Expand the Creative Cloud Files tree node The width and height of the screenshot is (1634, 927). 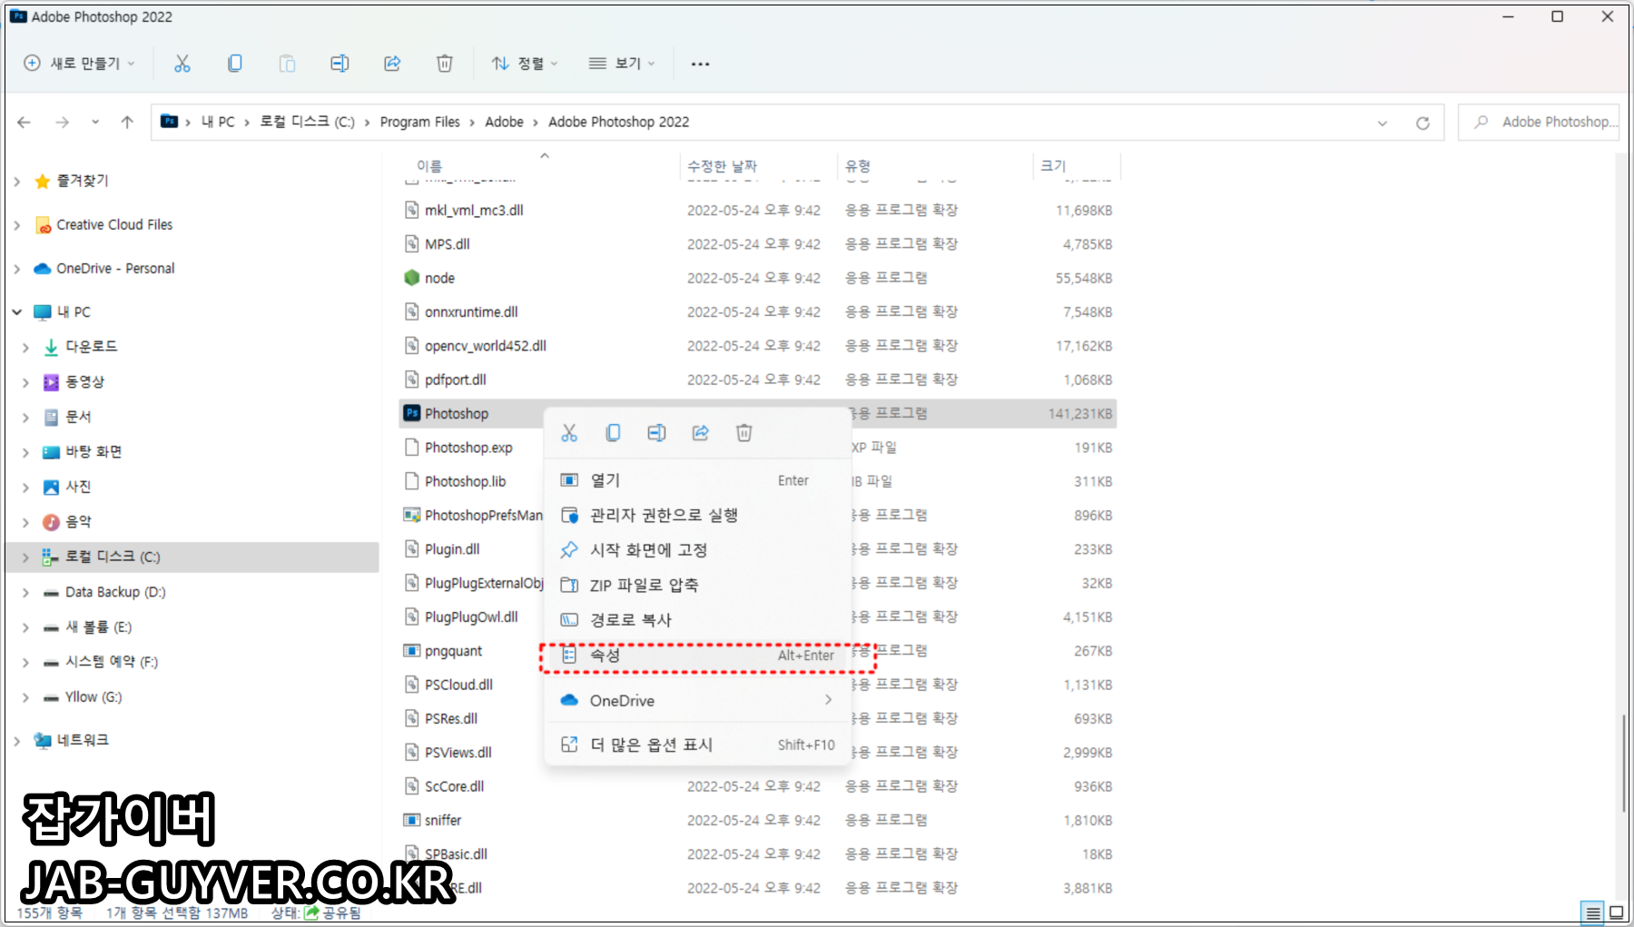[x=17, y=225]
